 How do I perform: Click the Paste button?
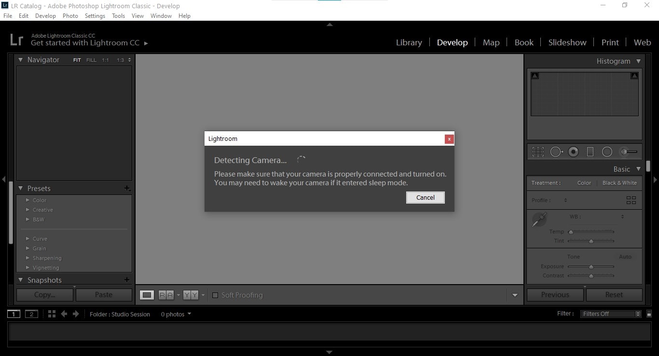pyautogui.click(x=104, y=295)
